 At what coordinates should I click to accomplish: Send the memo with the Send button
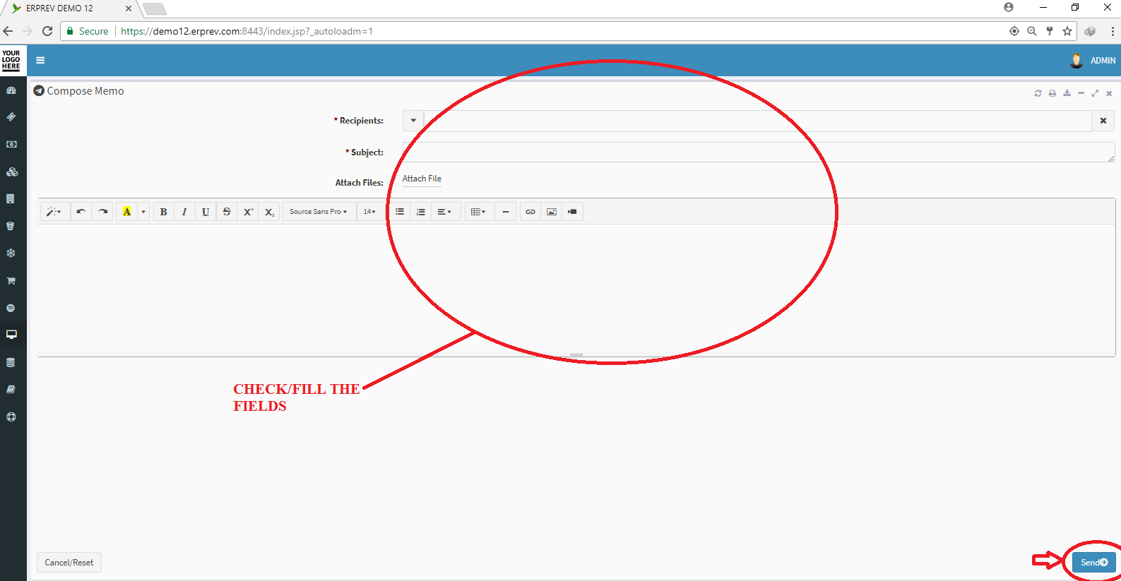pyautogui.click(x=1094, y=563)
